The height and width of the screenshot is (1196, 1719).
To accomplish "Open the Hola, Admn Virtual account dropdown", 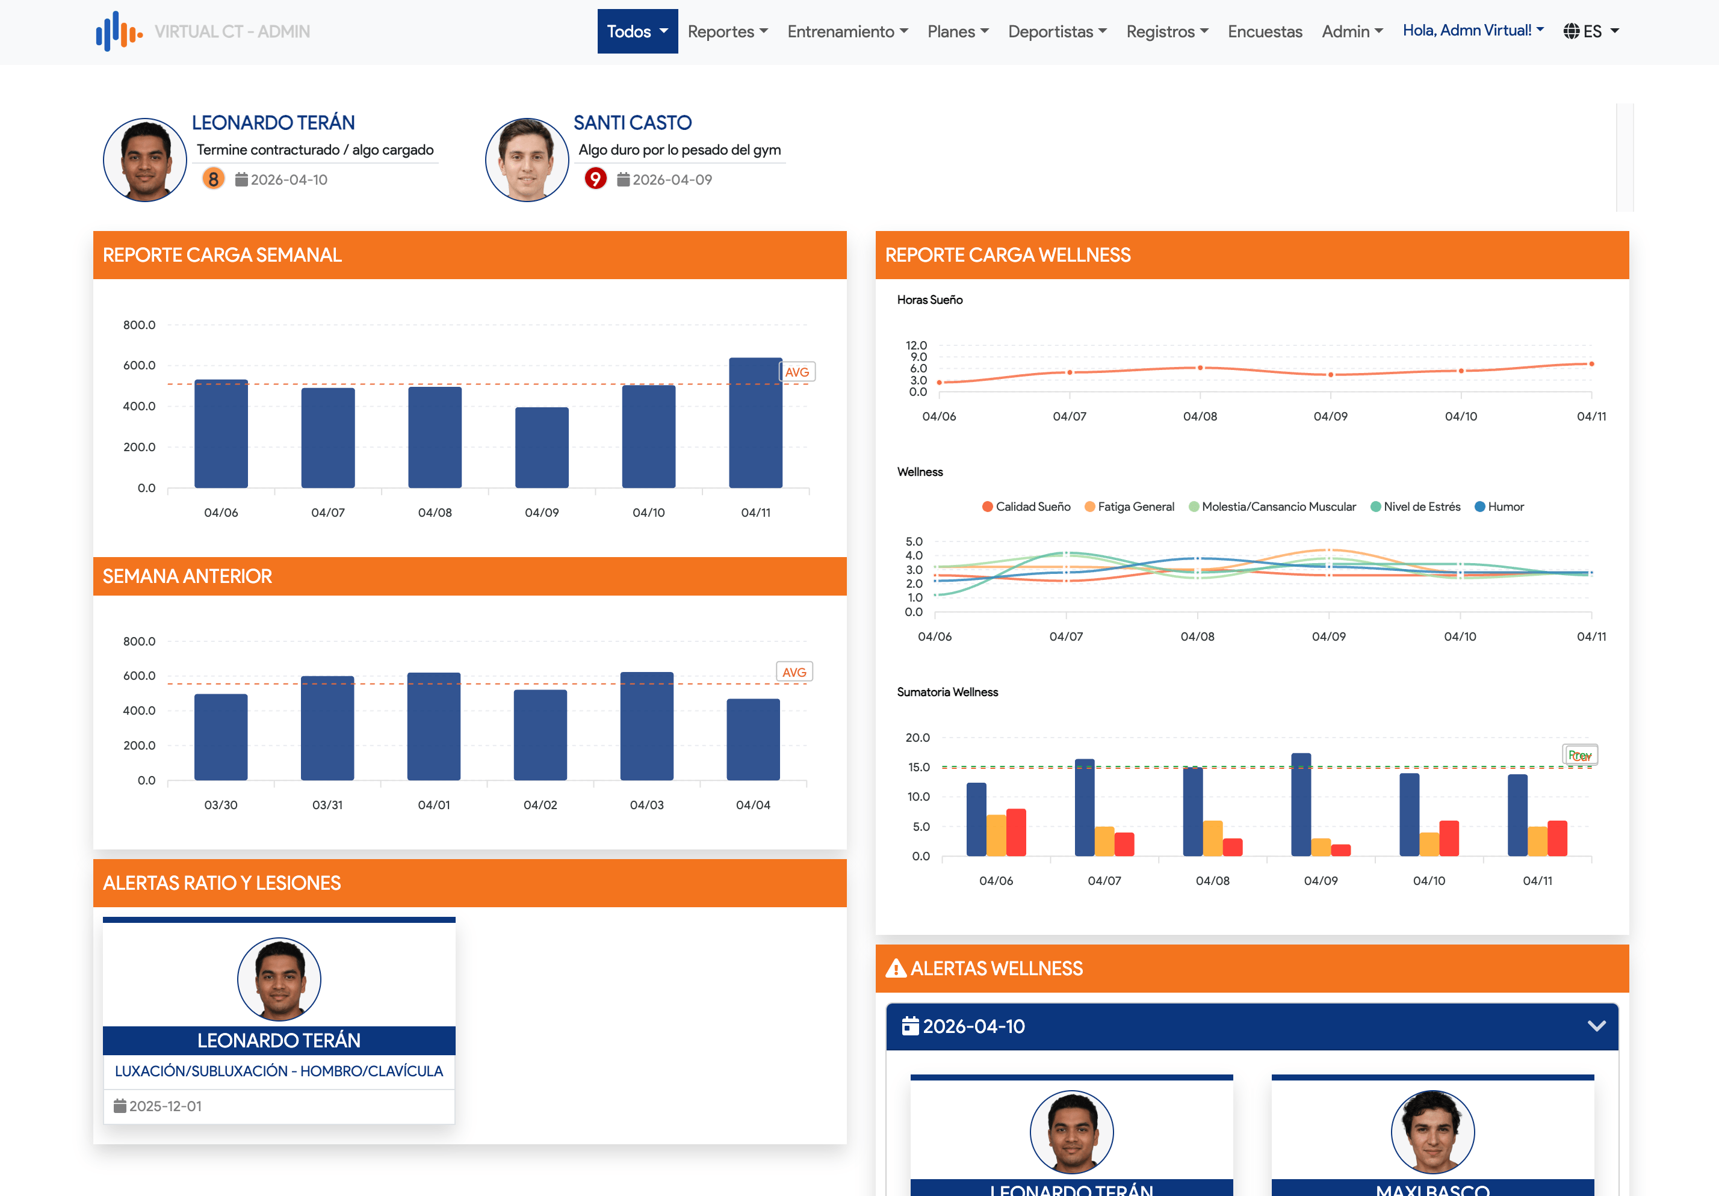I will pyautogui.click(x=1472, y=31).
